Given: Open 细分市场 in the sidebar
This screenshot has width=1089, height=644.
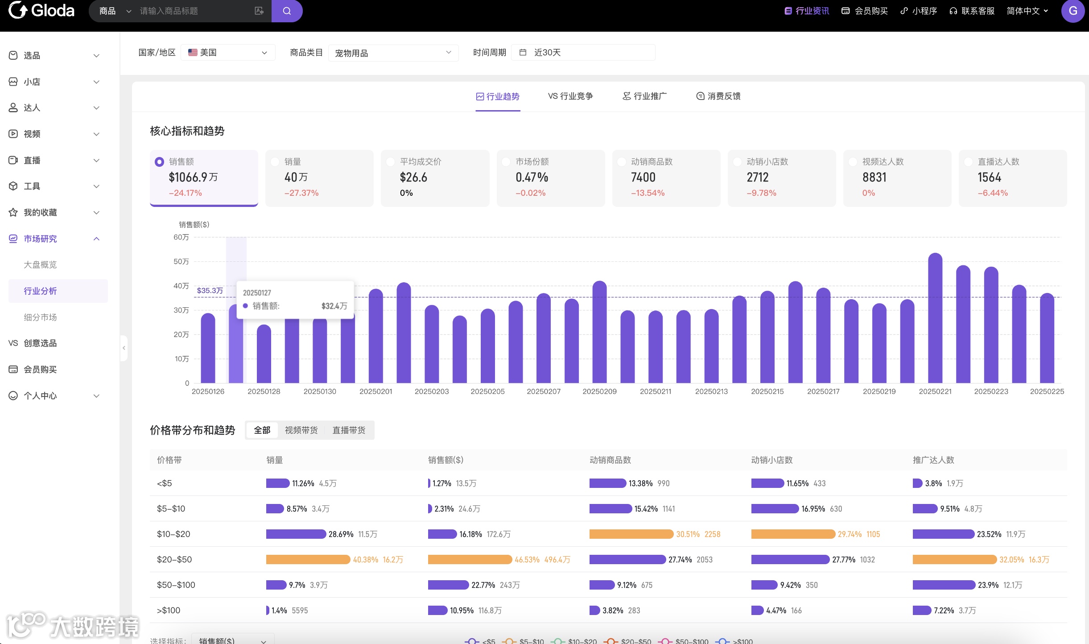Looking at the screenshot, I should [40, 317].
